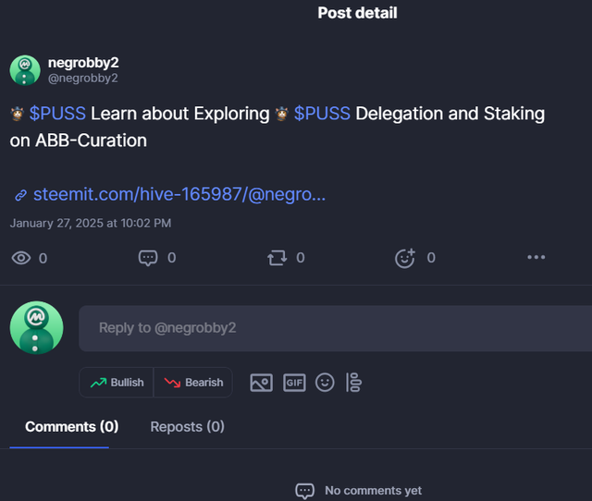The height and width of the screenshot is (501, 592).
Task: Click the negrobby2 display name
Action: click(83, 63)
